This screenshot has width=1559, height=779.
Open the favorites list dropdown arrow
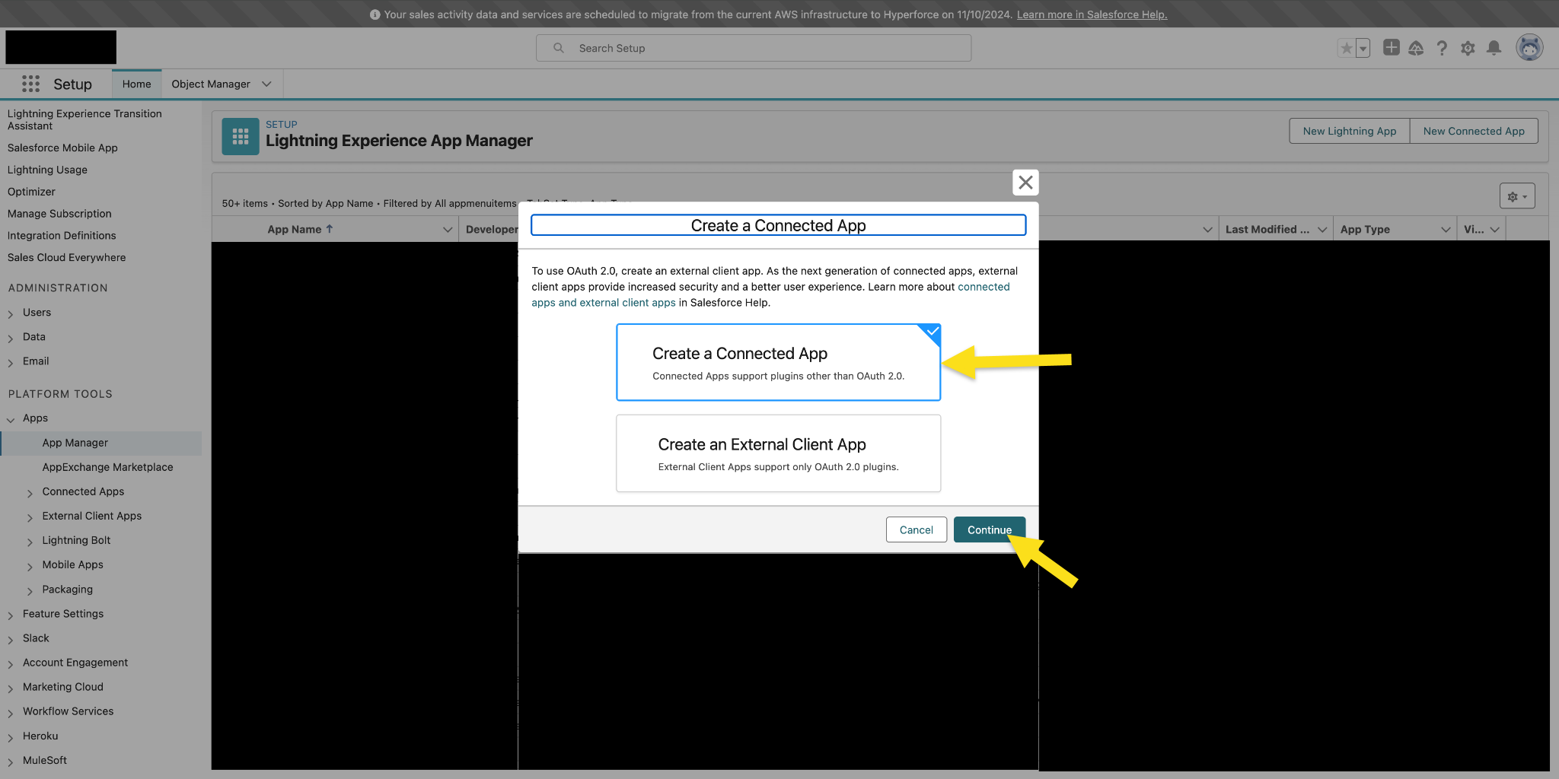point(1363,49)
